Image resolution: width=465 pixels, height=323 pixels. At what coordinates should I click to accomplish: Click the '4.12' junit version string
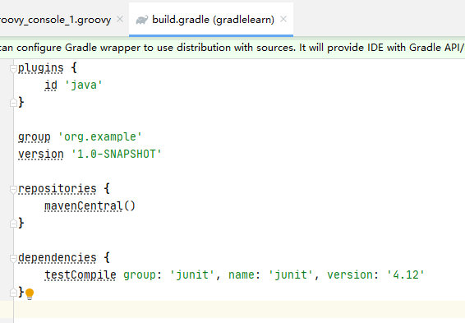point(405,275)
